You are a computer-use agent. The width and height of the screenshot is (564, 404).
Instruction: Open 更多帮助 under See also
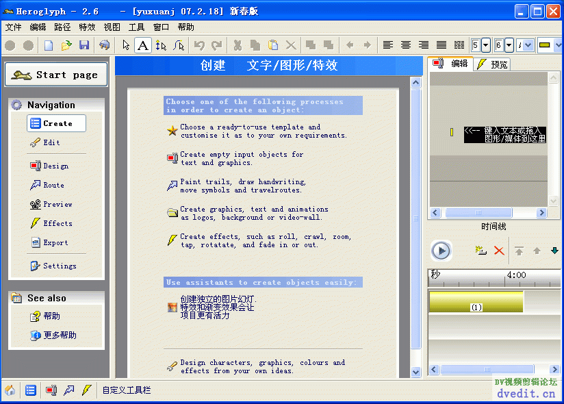(x=53, y=336)
